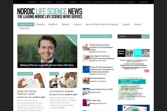
Task: Click the thumbnail beside the Preclinical Inhalation article
Action: (86, 58)
